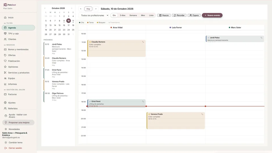
Task: Click Marc Soler color dot header
Action: tap(229, 27)
